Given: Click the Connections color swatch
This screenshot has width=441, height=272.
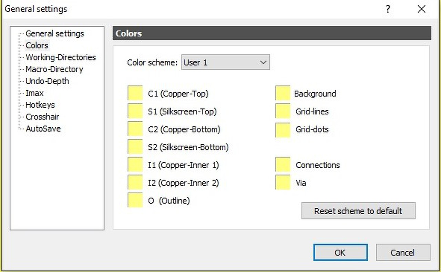Looking at the screenshot, I should pos(283,165).
